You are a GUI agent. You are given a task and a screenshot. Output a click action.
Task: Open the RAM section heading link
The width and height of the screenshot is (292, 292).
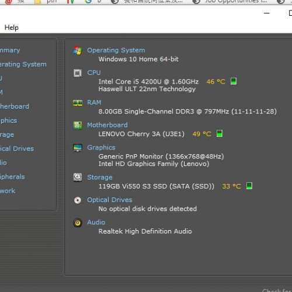(94, 102)
